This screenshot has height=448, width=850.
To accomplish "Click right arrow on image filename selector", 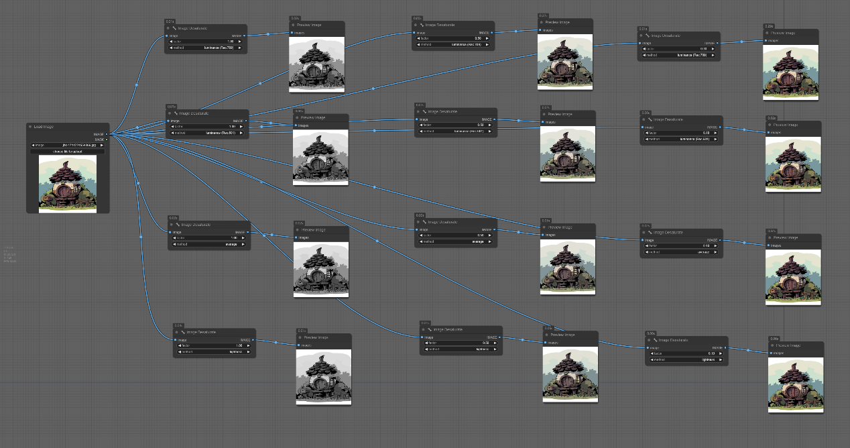I will tap(102, 145).
